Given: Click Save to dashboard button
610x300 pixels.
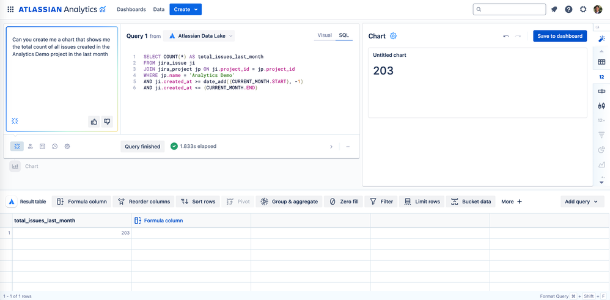Looking at the screenshot, I should pos(560,36).
